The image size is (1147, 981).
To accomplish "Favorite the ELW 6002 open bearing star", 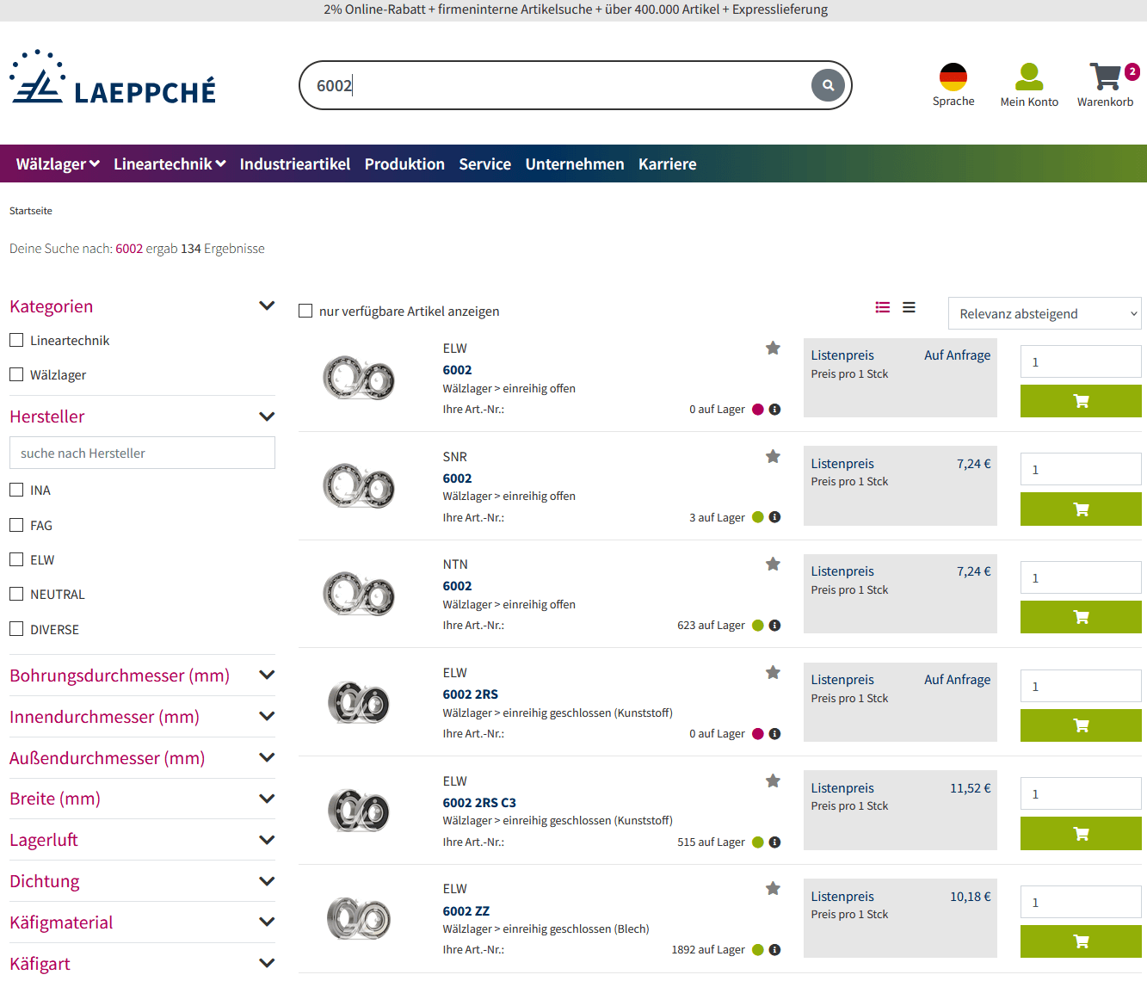I will coord(773,348).
